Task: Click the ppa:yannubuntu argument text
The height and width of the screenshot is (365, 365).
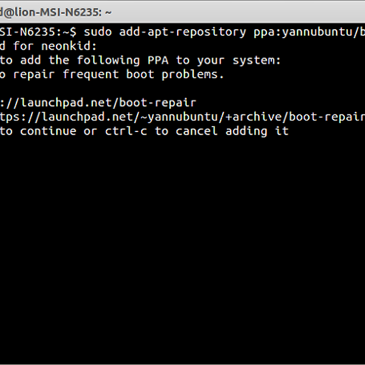Action: [x=309, y=32]
